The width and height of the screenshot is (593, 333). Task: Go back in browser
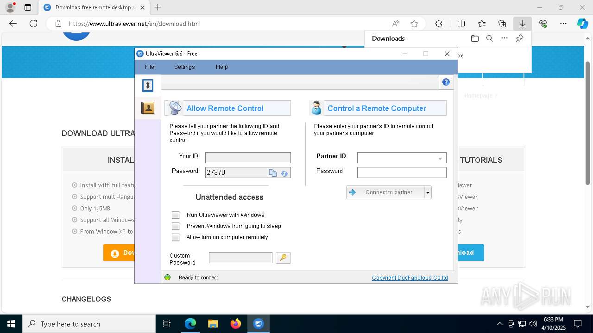pos(13,24)
